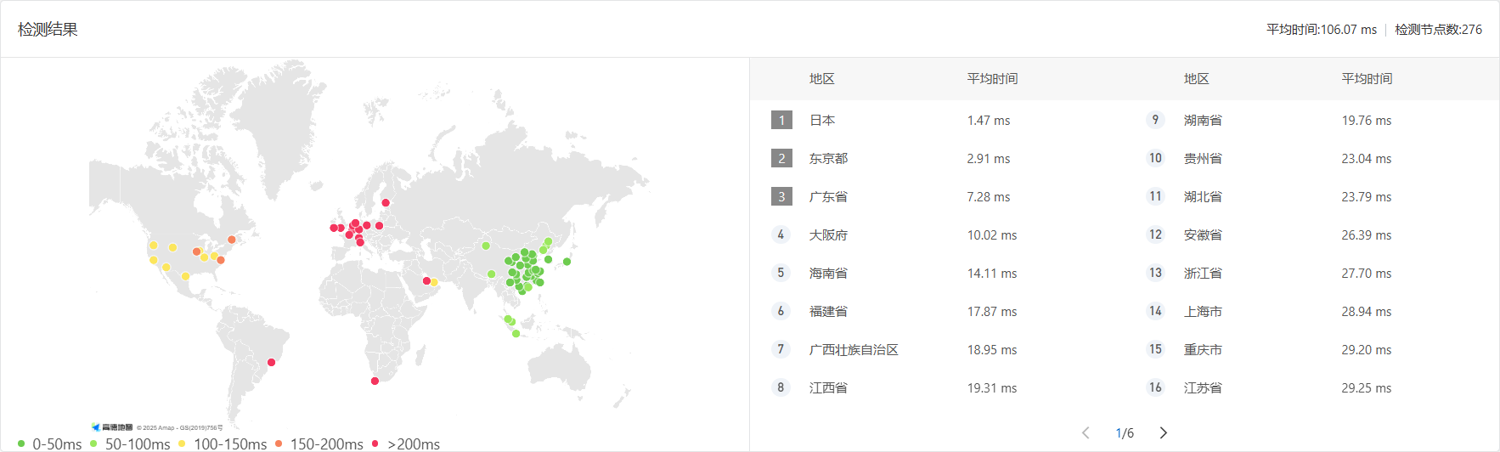Select the 湖南省 row
The height and width of the screenshot is (452, 1500).
1311,120
